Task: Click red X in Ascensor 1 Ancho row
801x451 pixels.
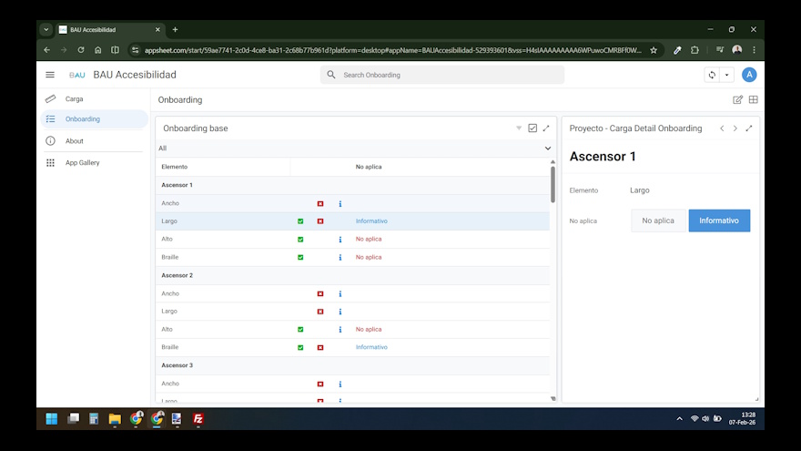Action: click(320, 203)
